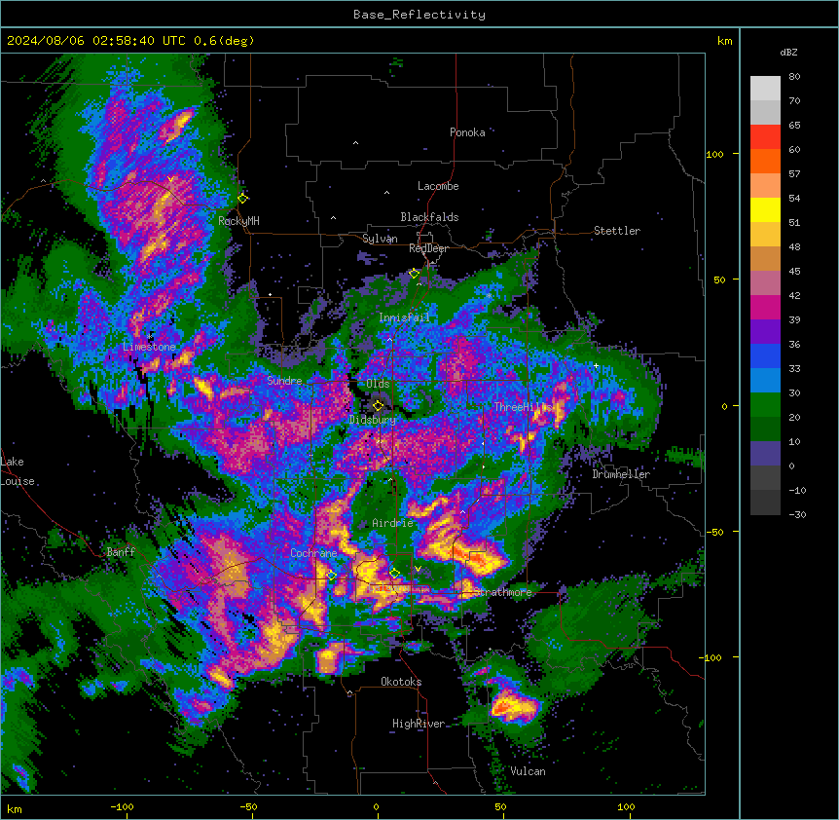Click the Okotoks label
The height and width of the screenshot is (820, 839).
click(401, 682)
